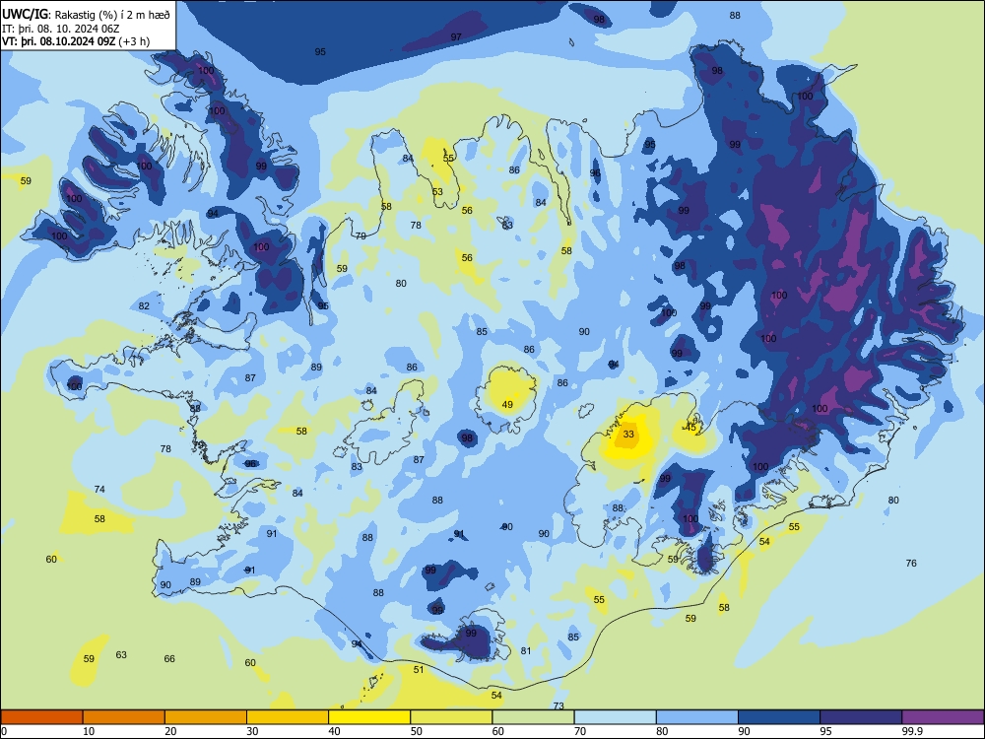The image size is (985, 739).
Task: Click the humidity value 76 in the southeast sea
Action: click(911, 563)
